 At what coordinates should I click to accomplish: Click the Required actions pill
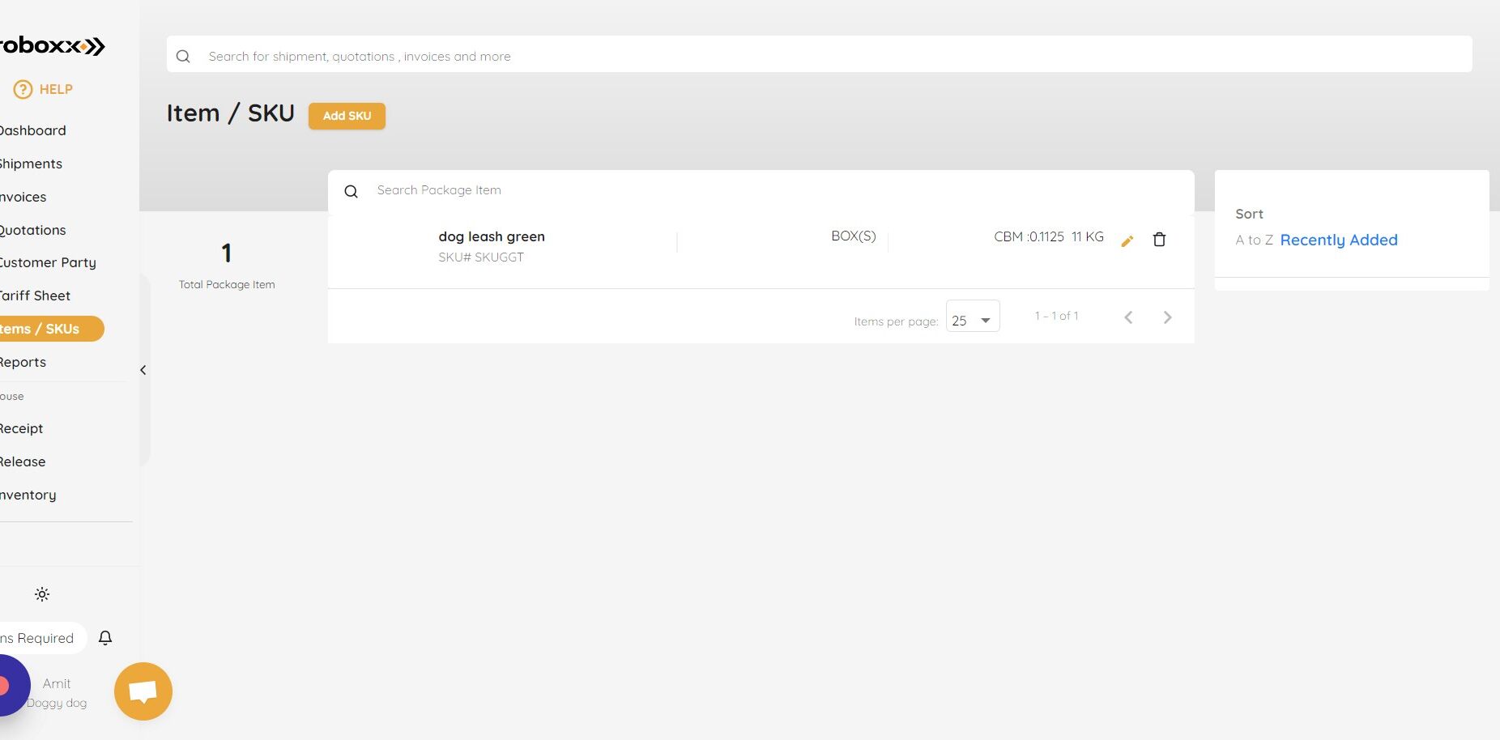point(43,638)
